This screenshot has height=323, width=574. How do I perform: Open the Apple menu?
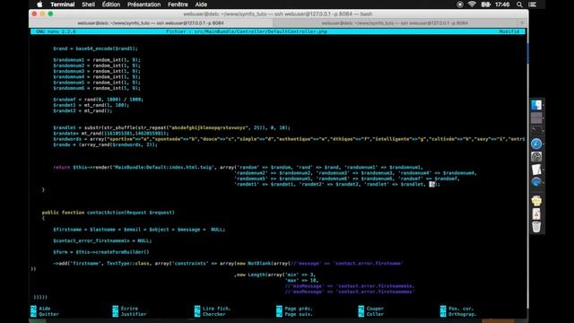click(39, 4)
